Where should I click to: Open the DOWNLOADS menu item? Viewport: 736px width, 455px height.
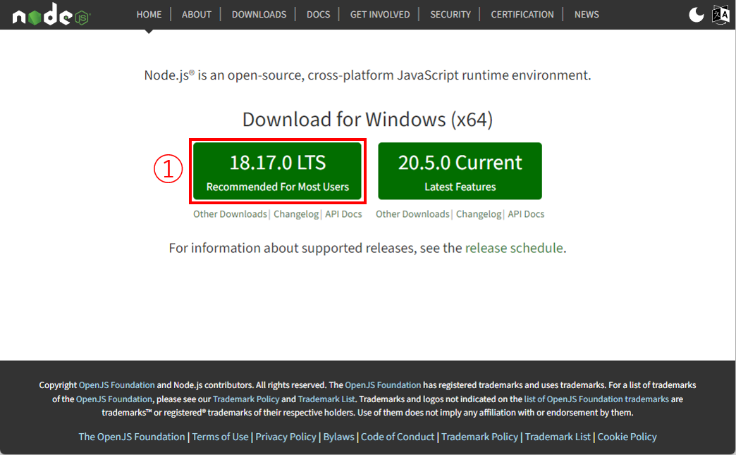259,14
